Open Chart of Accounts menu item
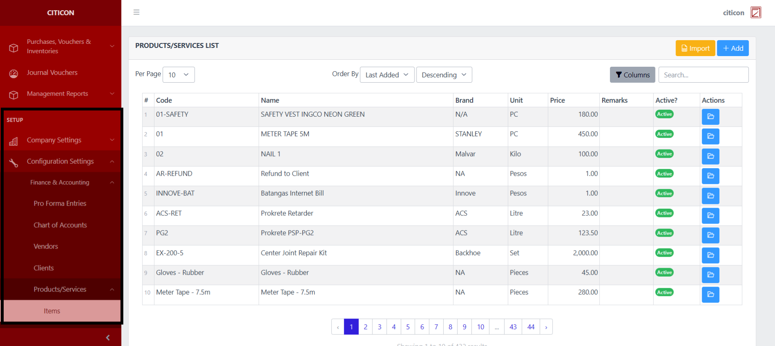Viewport: 775px width, 346px height. coord(60,225)
